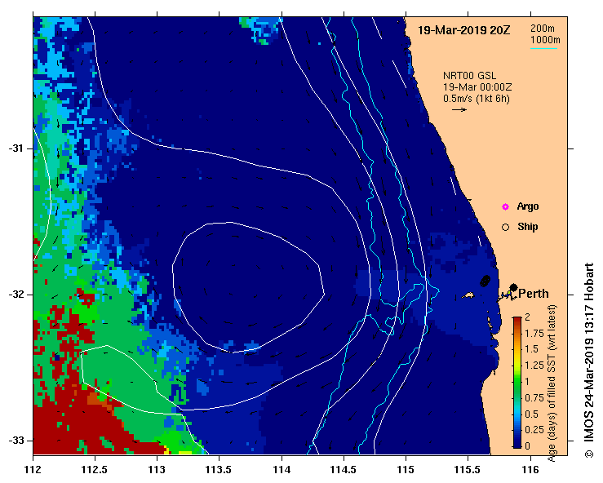
Task: Click latitude tick label -32
Action: tap(16, 295)
